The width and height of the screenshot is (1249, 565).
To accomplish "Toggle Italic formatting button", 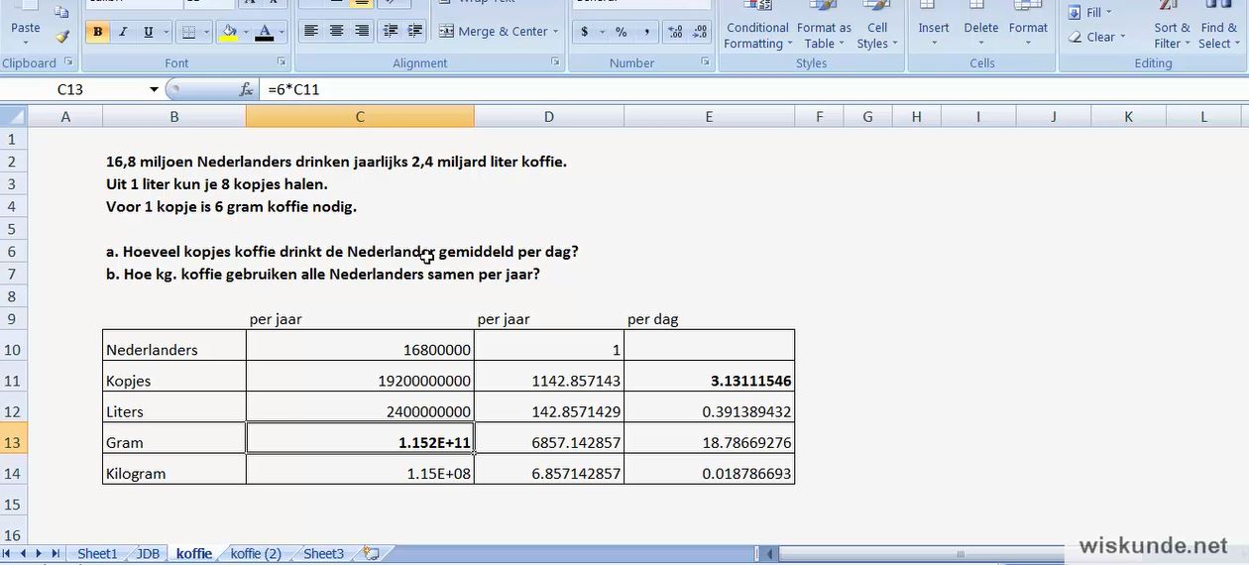I will tap(123, 32).
